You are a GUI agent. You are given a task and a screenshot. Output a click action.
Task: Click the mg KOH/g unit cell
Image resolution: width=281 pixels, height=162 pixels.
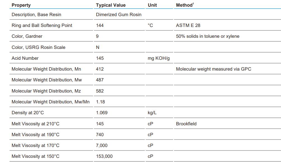click(159, 58)
